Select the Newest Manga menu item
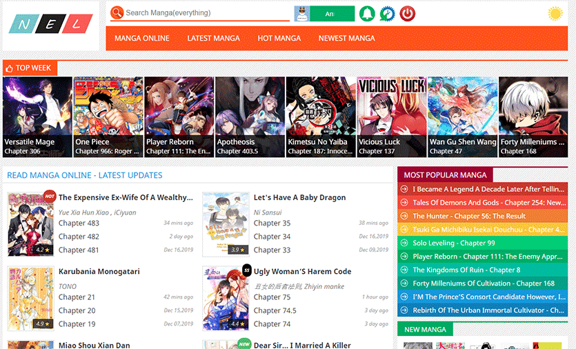Viewport: 576px width, 349px height. coord(347,38)
